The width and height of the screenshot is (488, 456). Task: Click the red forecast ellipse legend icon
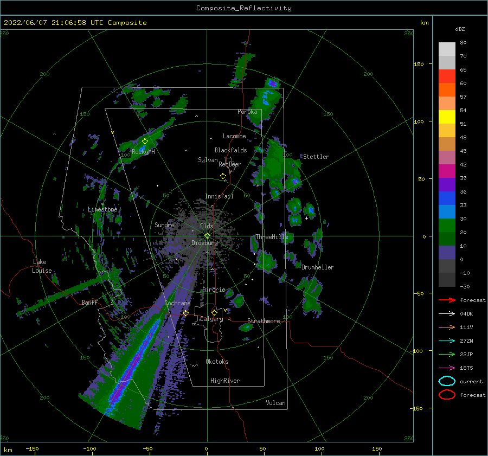[447, 395]
